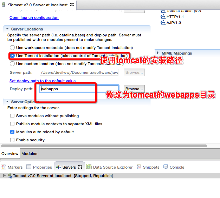Select Use custom location radio option

[x=12, y=64]
